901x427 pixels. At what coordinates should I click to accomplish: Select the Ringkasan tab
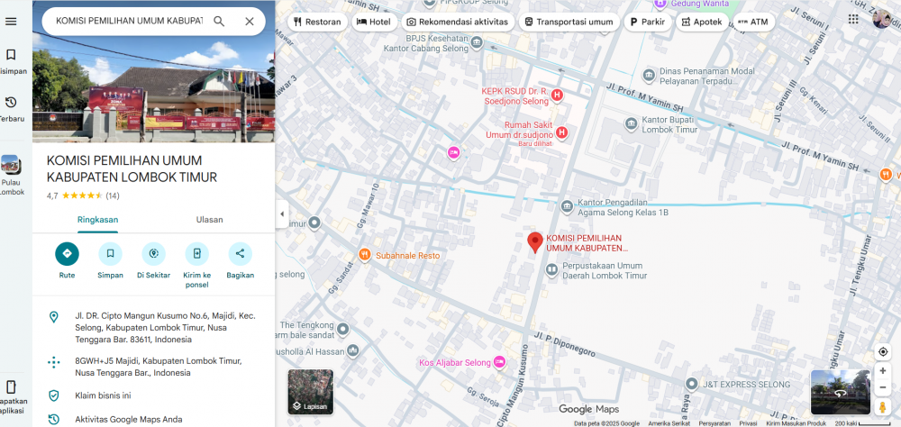97,220
